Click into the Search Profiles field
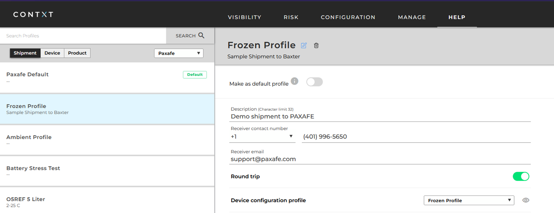Viewport: 554px width, 213px height. click(83, 36)
